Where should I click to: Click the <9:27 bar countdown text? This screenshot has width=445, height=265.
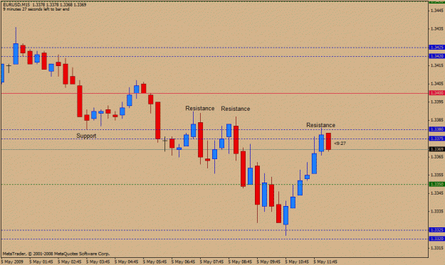point(340,144)
